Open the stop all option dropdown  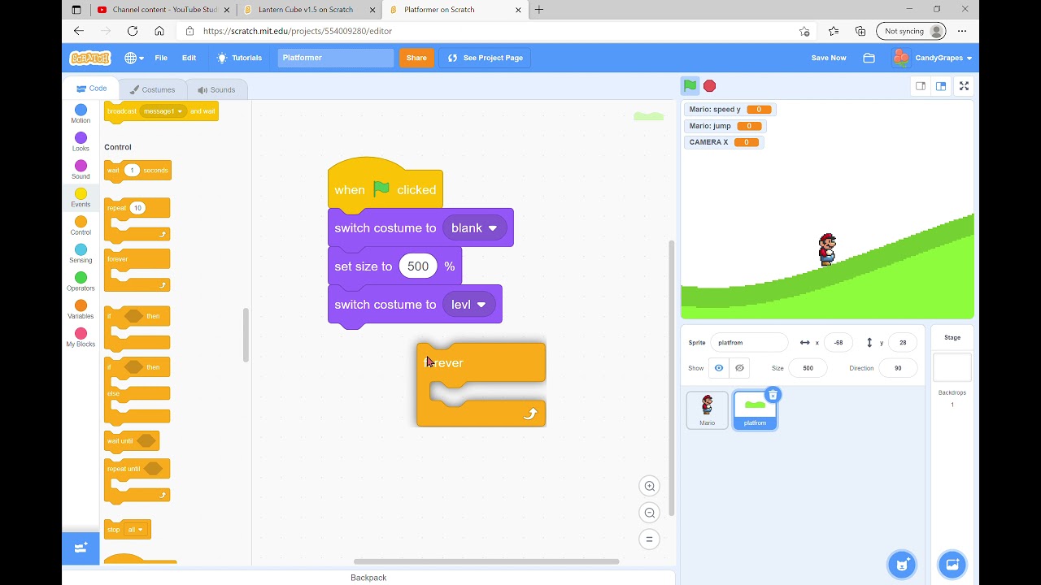click(x=135, y=530)
